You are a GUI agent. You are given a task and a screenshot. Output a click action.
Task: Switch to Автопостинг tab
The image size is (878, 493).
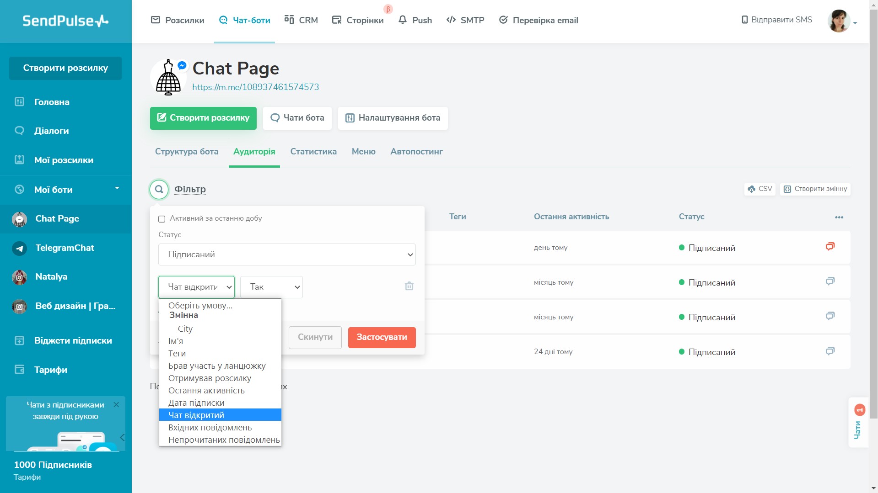coord(416,151)
